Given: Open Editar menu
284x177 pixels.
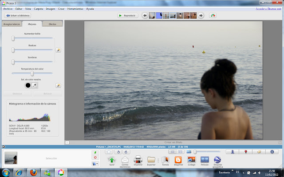Looking at the screenshot, I should 19,9.
